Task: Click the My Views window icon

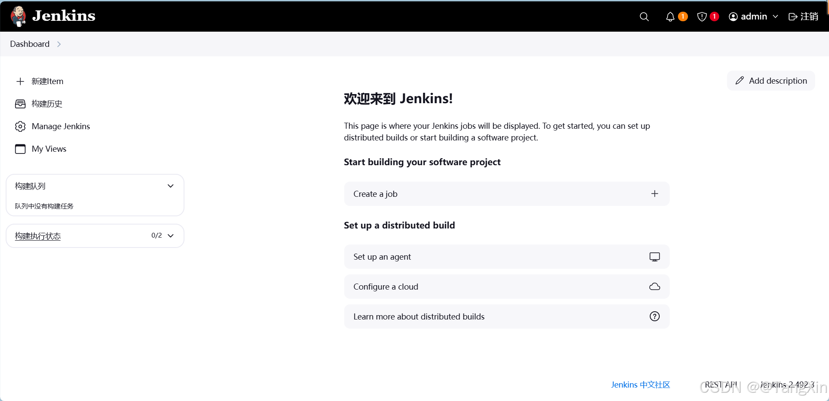Action: 20,149
